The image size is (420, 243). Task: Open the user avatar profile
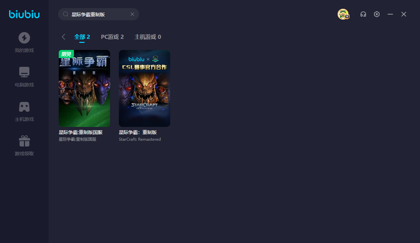(343, 14)
